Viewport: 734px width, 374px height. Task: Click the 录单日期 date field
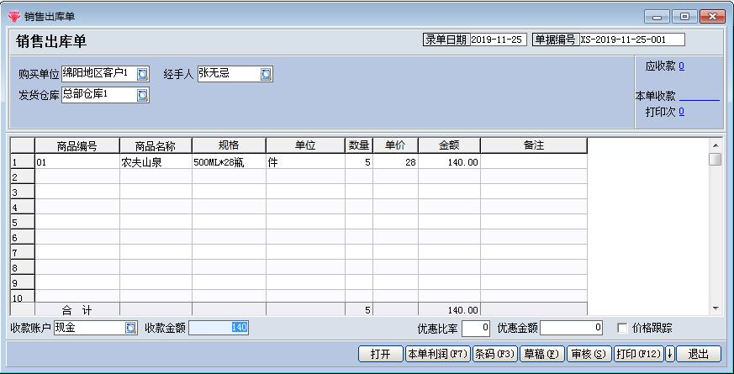tap(497, 40)
